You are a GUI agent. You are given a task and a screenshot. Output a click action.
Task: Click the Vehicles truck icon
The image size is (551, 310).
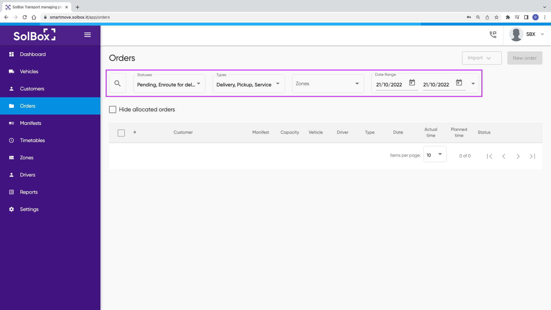pos(11,71)
